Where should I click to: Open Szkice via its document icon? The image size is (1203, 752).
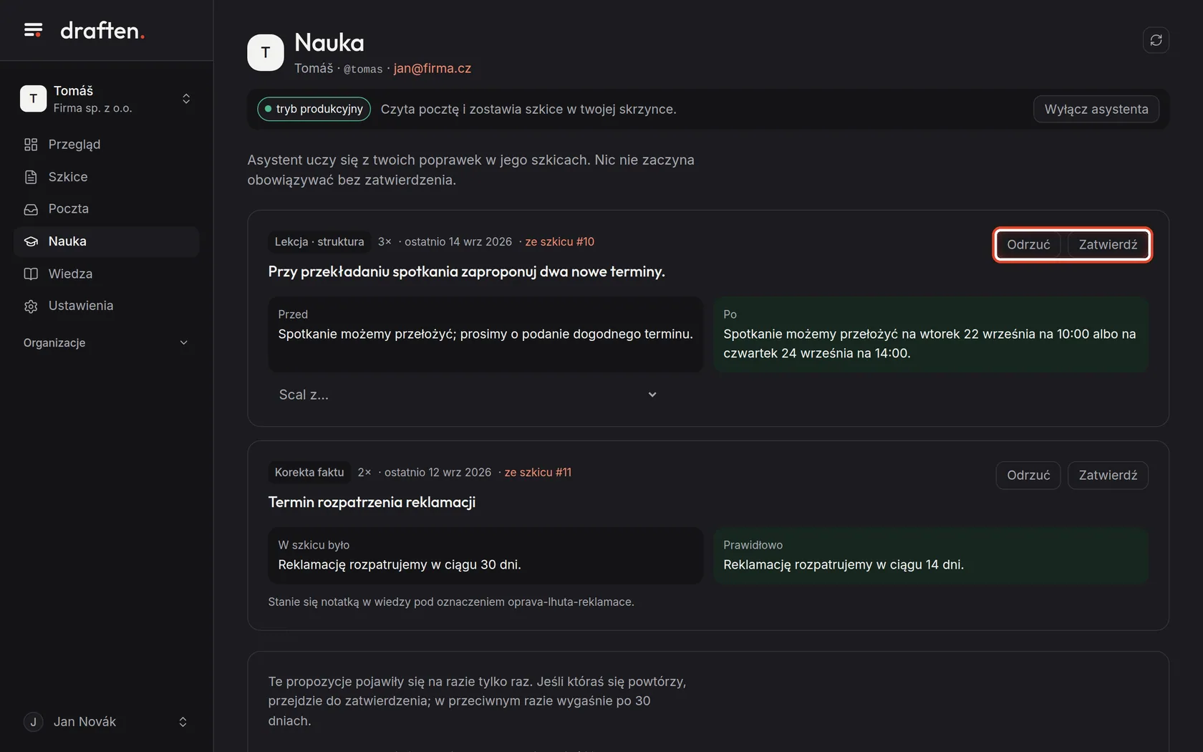(x=31, y=177)
